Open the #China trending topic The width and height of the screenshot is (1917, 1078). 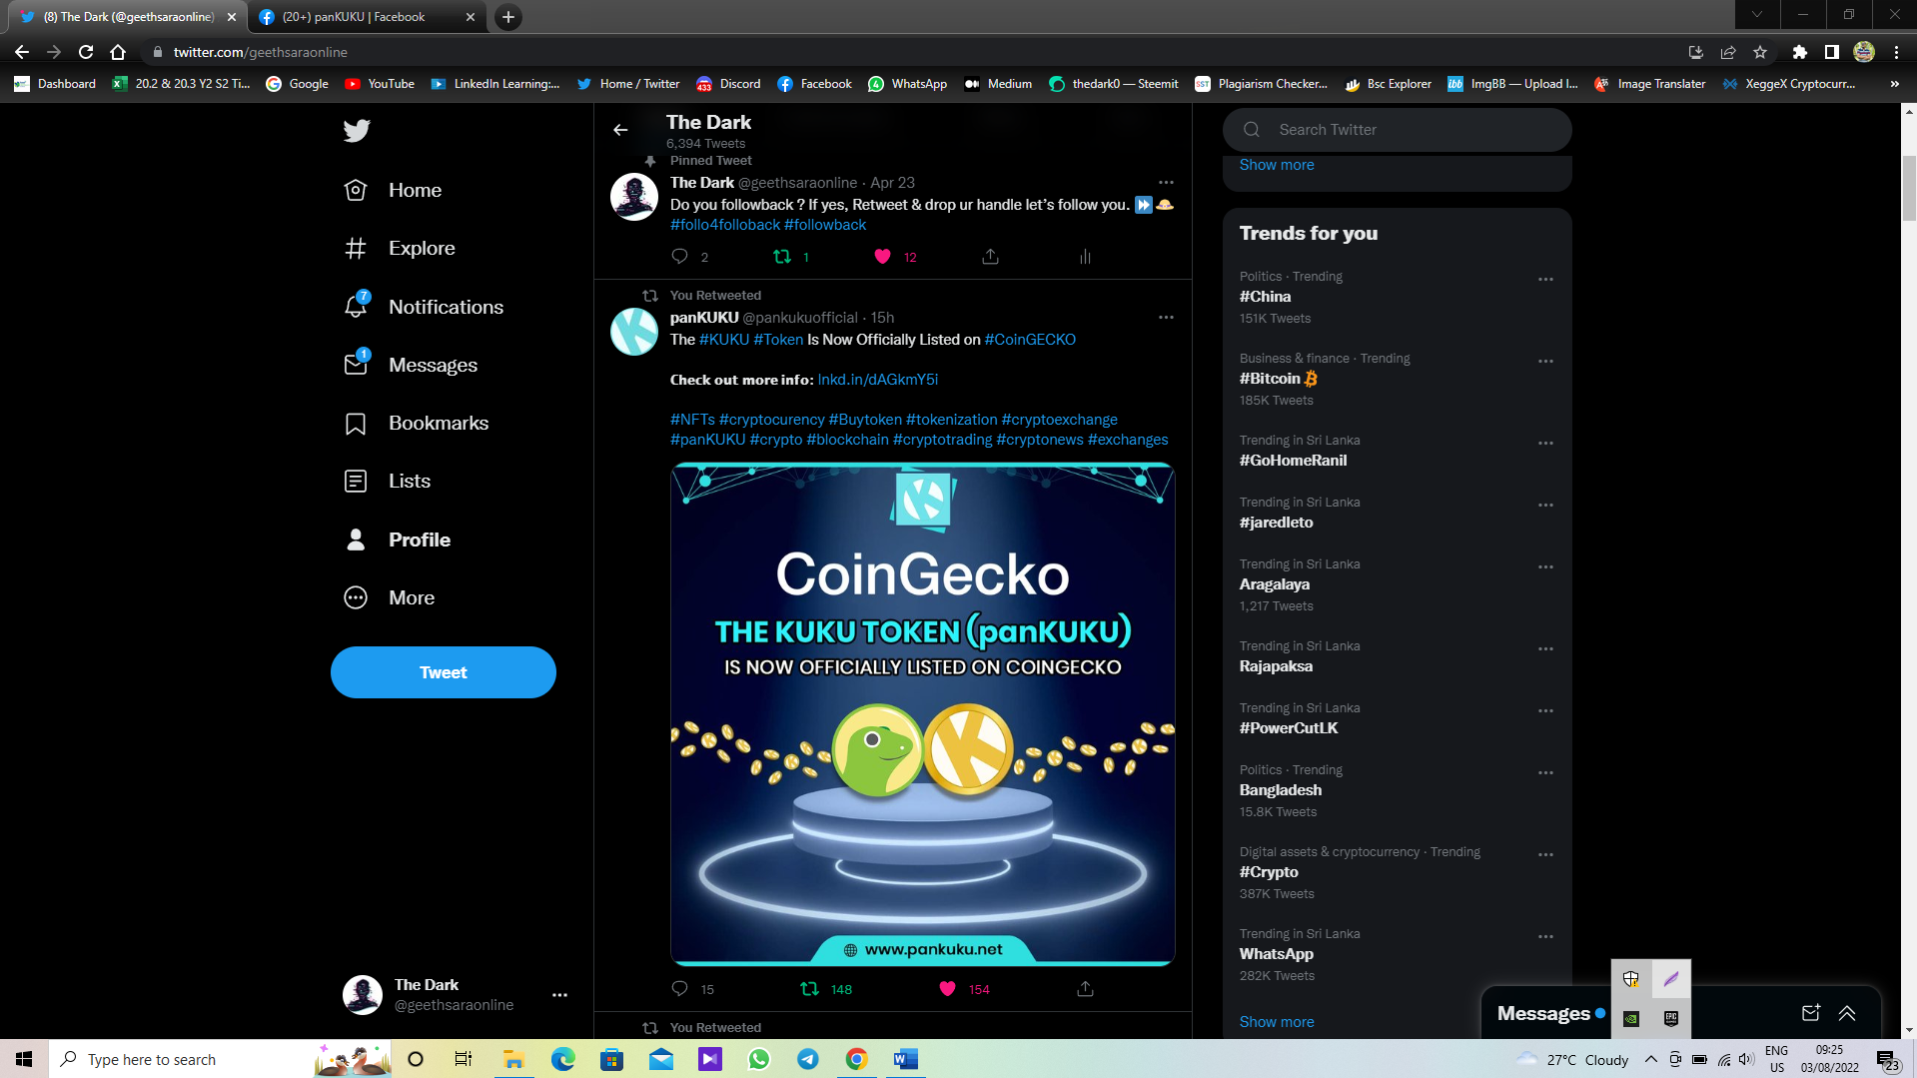(x=1265, y=297)
